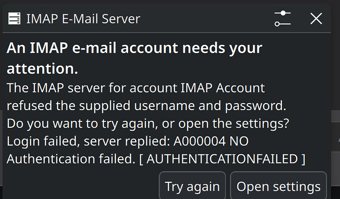This screenshot has height=199, width=340.
Task: Click the Open settings button
Action: coord(278,187)
